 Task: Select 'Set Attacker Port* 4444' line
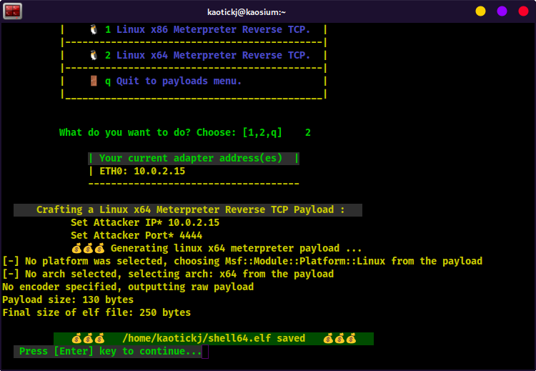point(137,236)
